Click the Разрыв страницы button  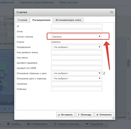coord(66,124)
